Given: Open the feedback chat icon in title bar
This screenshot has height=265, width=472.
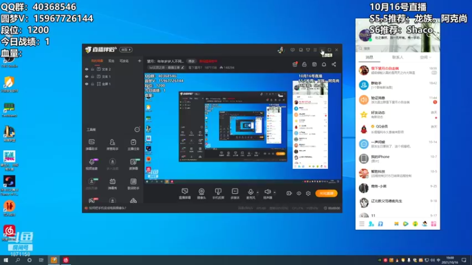Looking at the screenshot, I should coord(293,50).
